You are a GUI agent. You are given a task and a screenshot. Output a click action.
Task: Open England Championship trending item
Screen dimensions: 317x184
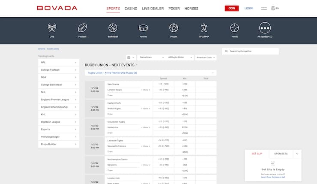(x=58, y=107)
